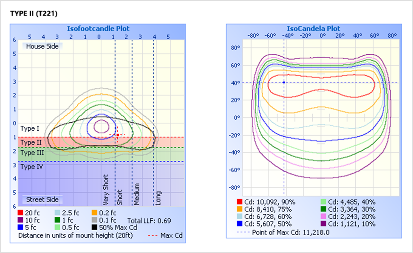Click the Isofootcandle Plot title
Screen dimensions: 413x253
pos(98,28)
